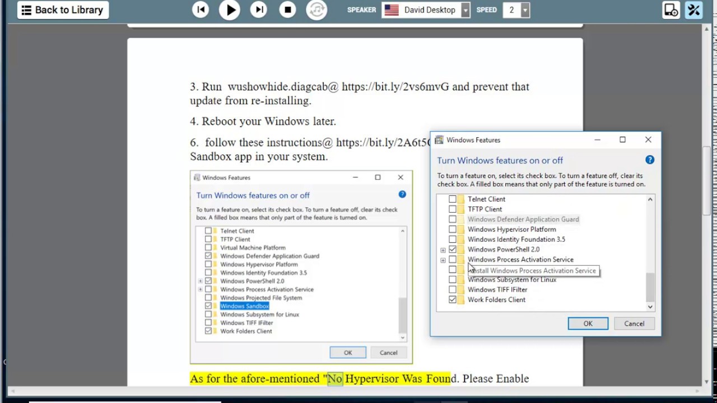Check the Telnet Client checkbox in dialog
The width and height of the screenshot is (717, 403).
pos(453,199)
